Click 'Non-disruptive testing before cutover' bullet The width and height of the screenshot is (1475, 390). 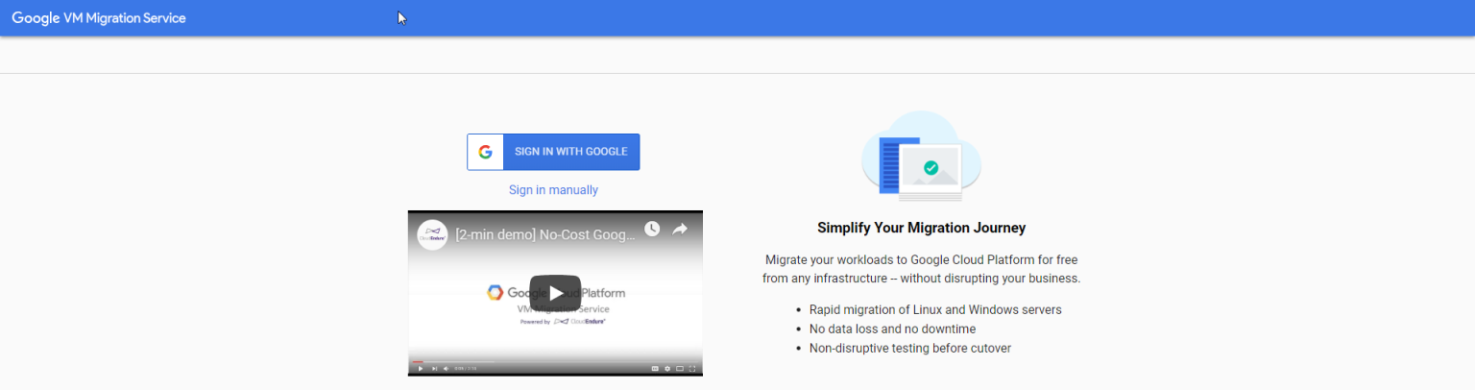[910, 348]
